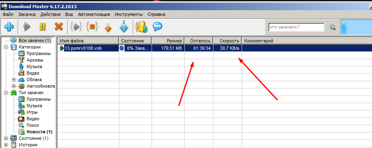Collapse the Топ закачек tree node
372x148 pixels.
tap(6, 93)
